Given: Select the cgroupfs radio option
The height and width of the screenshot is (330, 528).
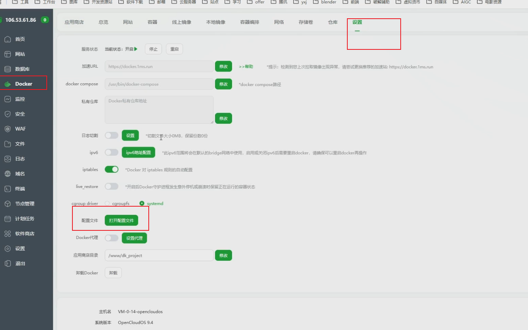Looking at the screenshot, I should (107, 204).
